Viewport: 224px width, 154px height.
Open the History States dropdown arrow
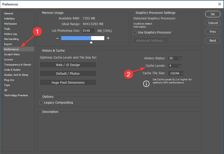(181, 58)
